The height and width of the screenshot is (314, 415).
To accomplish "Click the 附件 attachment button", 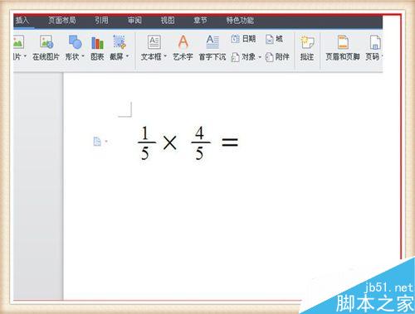I will (x=277, y=57).
